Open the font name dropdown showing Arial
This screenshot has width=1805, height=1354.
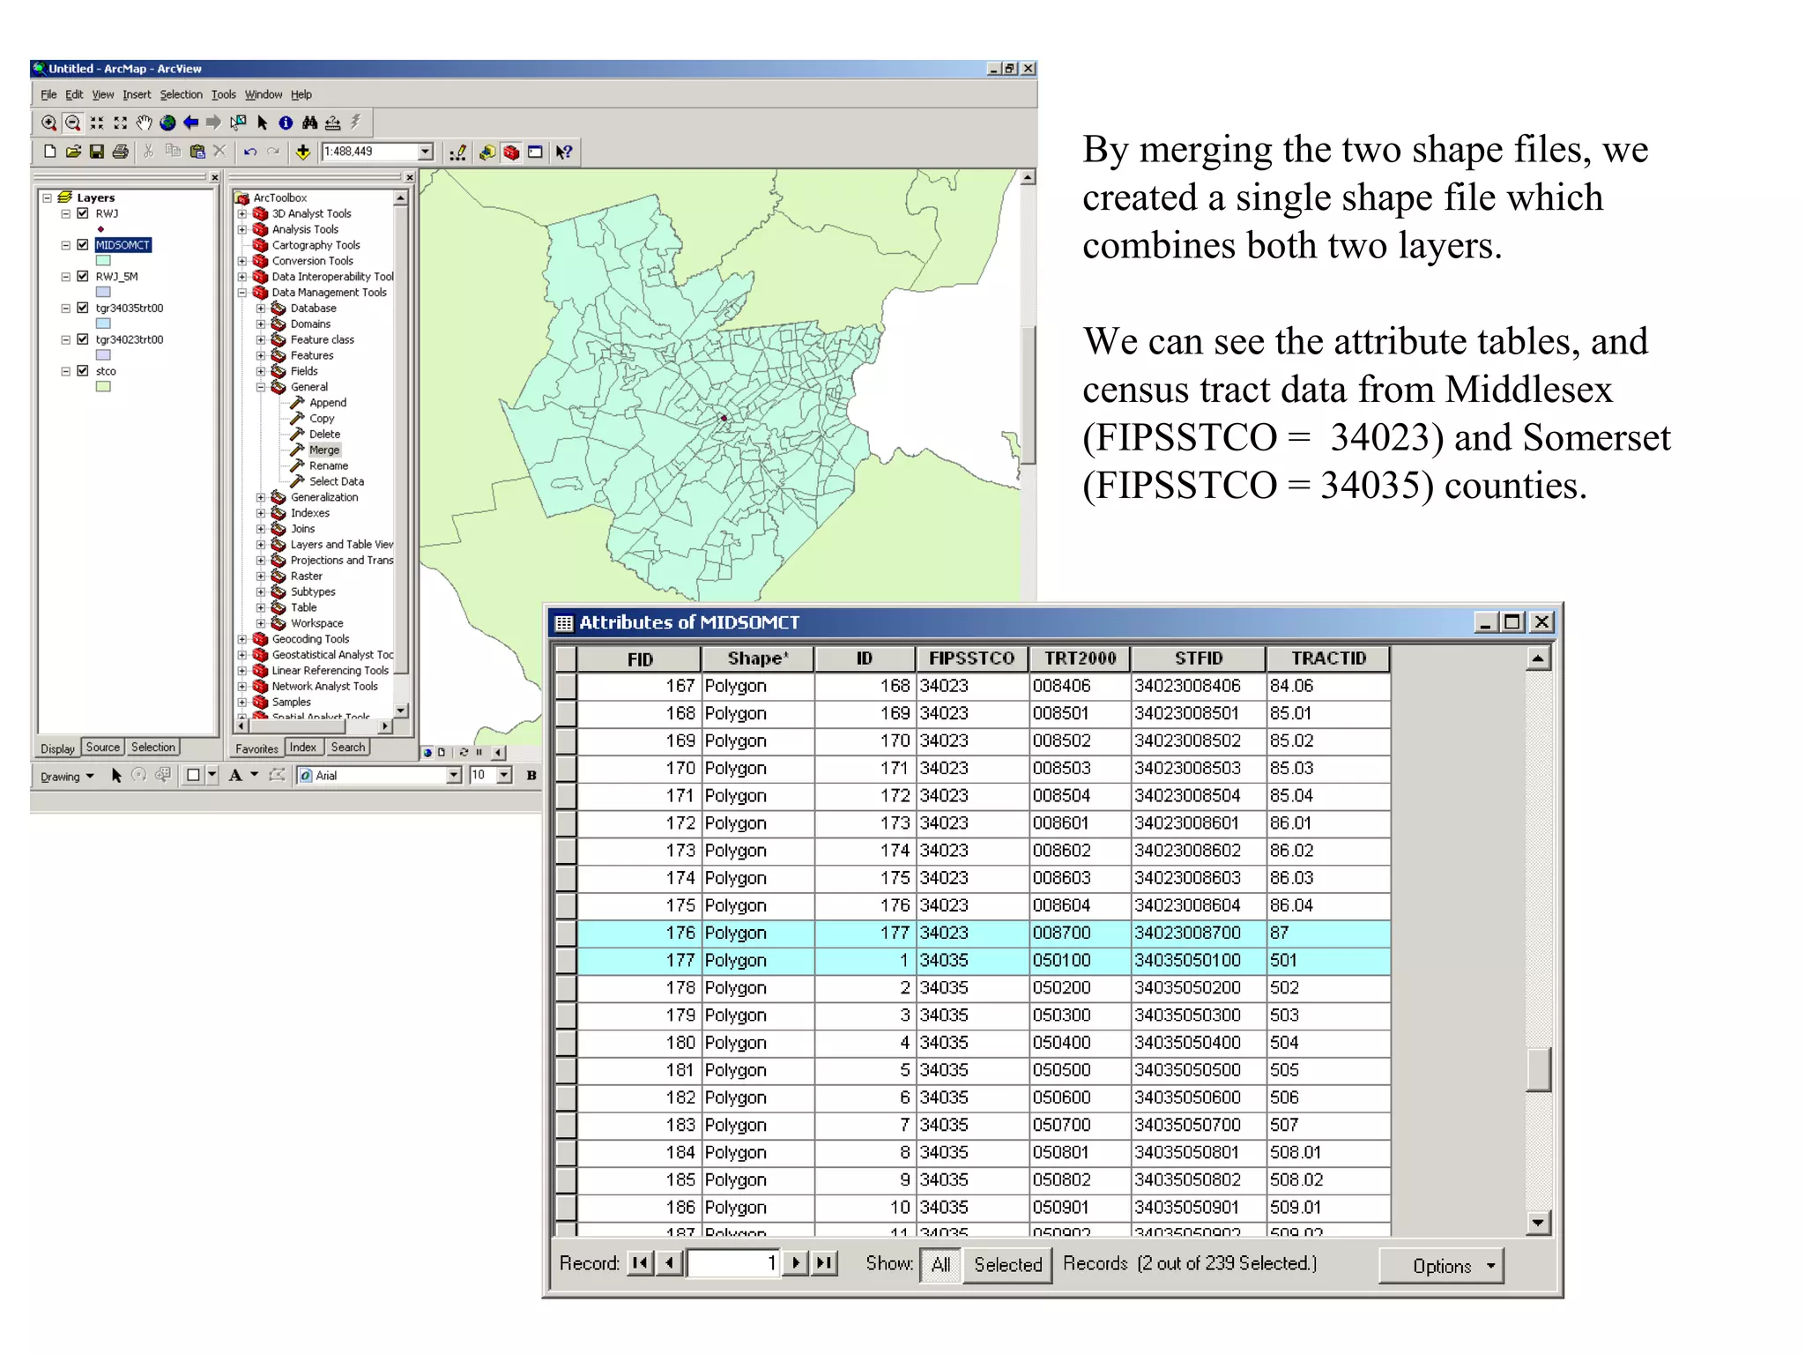pyautogui.click(x=454, y=776)
